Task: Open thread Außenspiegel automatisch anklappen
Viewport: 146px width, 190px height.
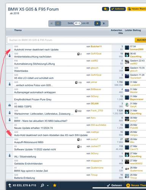Action: [x=35, y=92]
